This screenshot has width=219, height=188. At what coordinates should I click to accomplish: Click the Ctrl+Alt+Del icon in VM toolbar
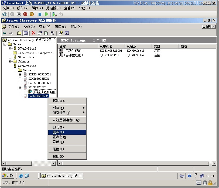(4, 14)
